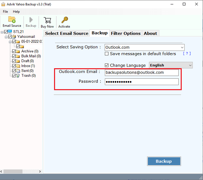
Task: Click the Backup play icon in toolbar
Action: (x=31, y=20)
